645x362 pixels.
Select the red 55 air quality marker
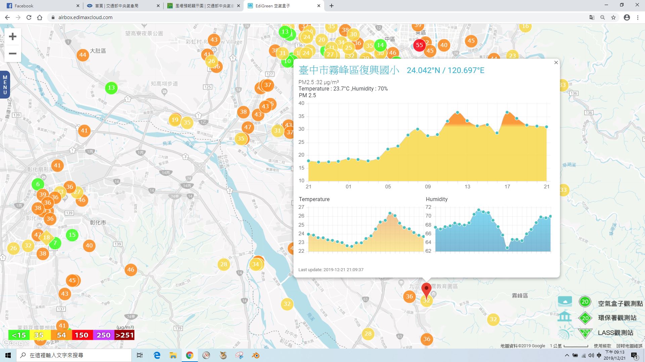[419, 45]
